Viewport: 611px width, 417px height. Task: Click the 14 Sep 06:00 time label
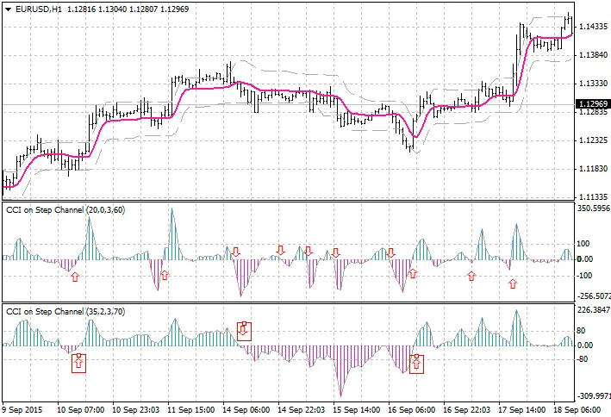tap(248, 410)
